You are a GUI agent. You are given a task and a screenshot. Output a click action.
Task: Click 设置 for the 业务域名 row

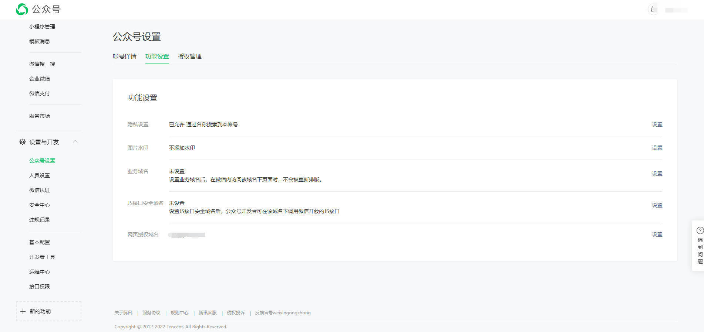(x=657, y=174)
